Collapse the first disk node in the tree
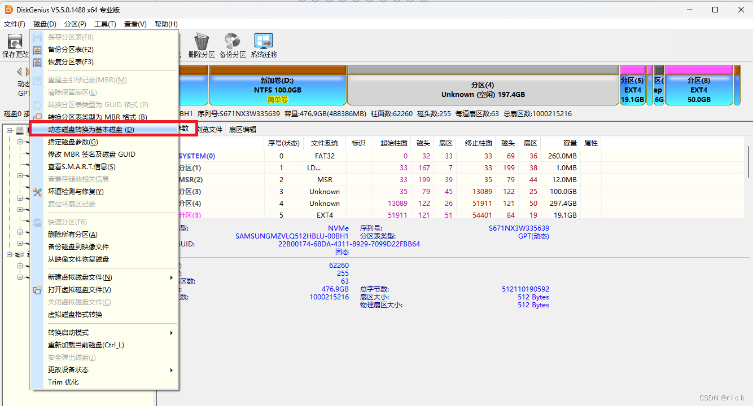This screenshot has height=406, width=753. (10, 130)
